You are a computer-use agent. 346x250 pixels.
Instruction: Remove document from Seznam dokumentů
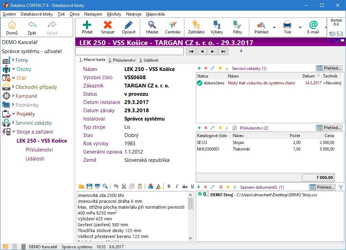tap(205, 187)
